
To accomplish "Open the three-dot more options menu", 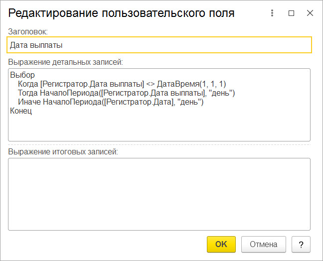I will tap(272, 13).
